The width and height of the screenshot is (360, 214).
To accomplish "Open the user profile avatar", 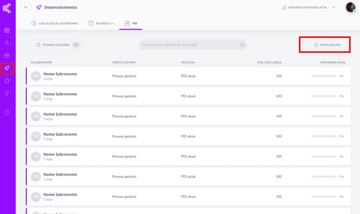I will click(x=350, y=7).
